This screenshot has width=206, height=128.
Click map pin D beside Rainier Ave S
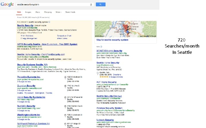tap(65, 107)
